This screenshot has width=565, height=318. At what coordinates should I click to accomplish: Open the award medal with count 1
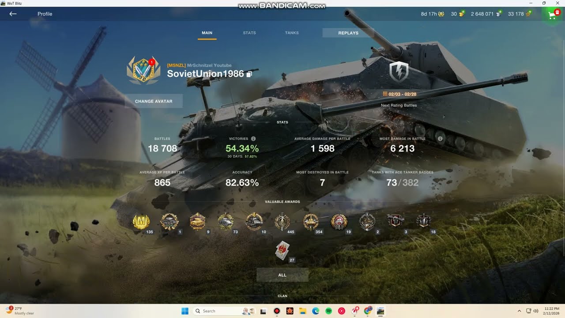[169, 222]
